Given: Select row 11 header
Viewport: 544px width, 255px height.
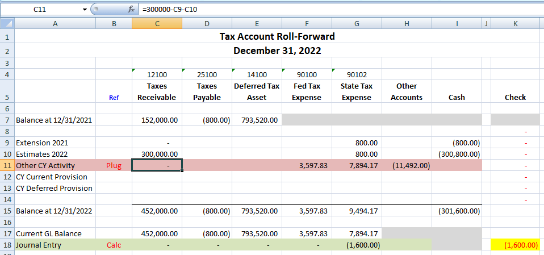Looking at the screenshot, I should tap(7, 165).
